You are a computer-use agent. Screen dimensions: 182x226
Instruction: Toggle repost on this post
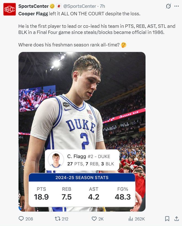tap(58, 219)
